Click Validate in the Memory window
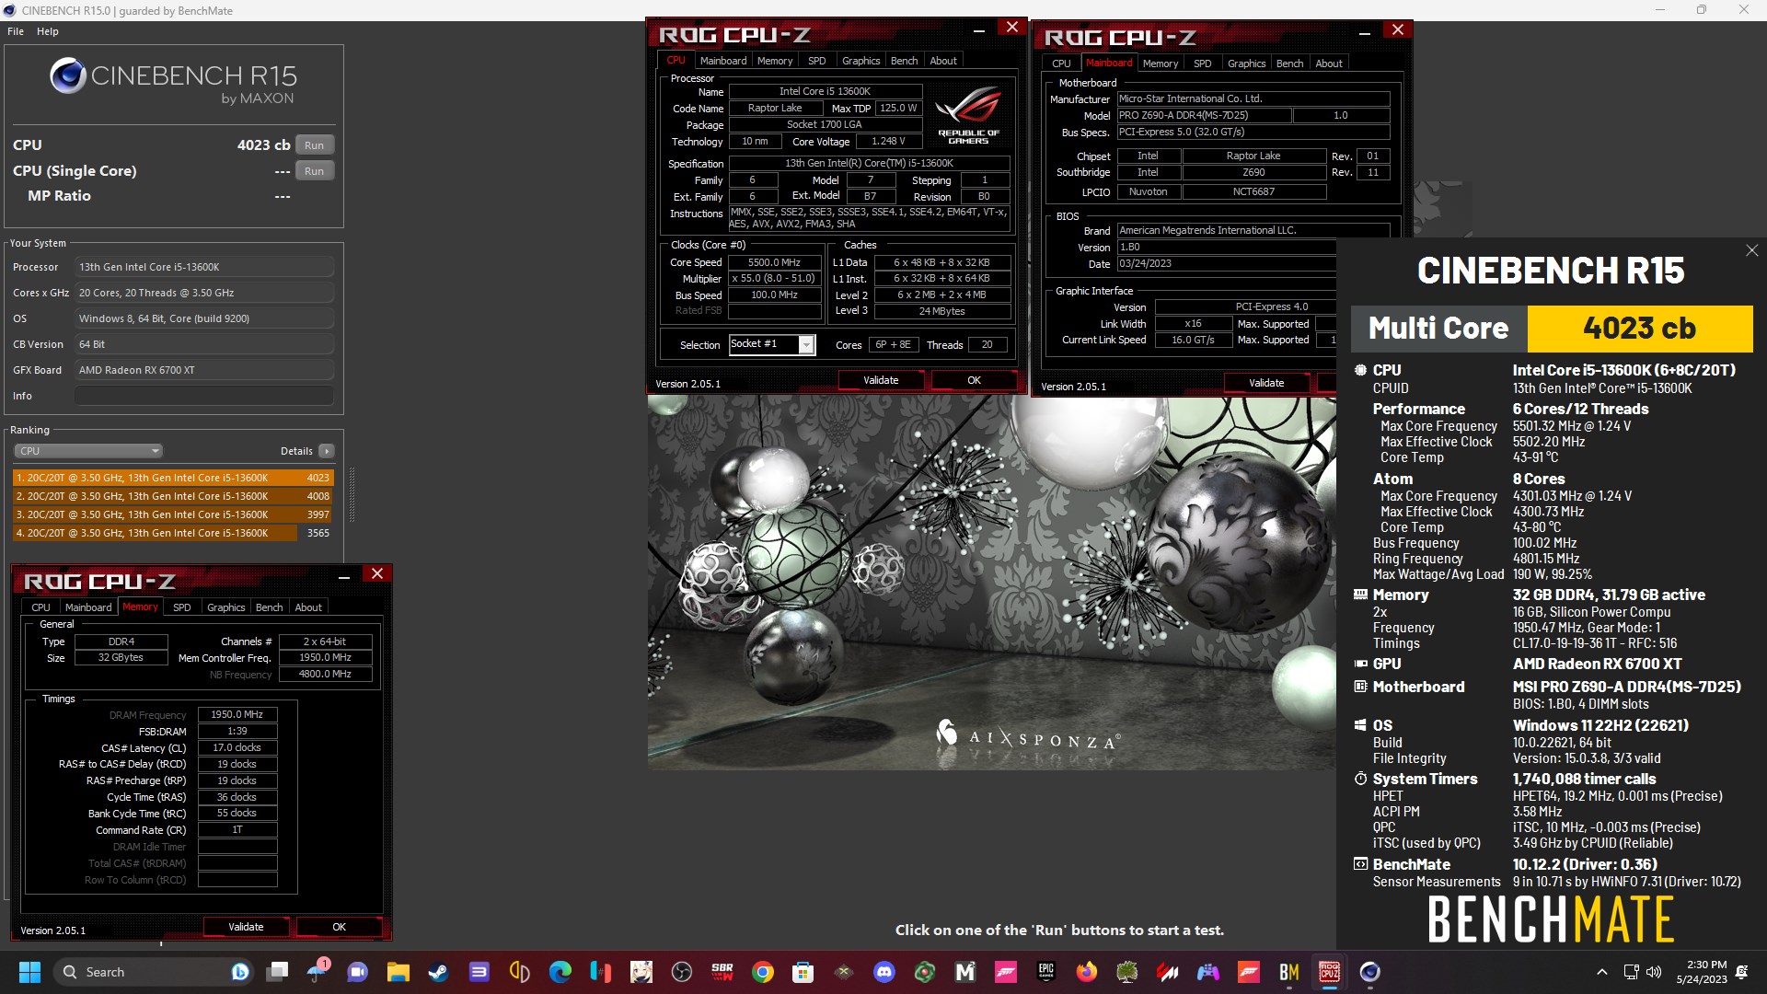The width and height of the screenshot is (1767, 994). coord(246,927)
